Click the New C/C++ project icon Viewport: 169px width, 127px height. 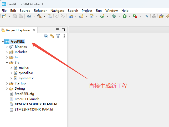71,16
